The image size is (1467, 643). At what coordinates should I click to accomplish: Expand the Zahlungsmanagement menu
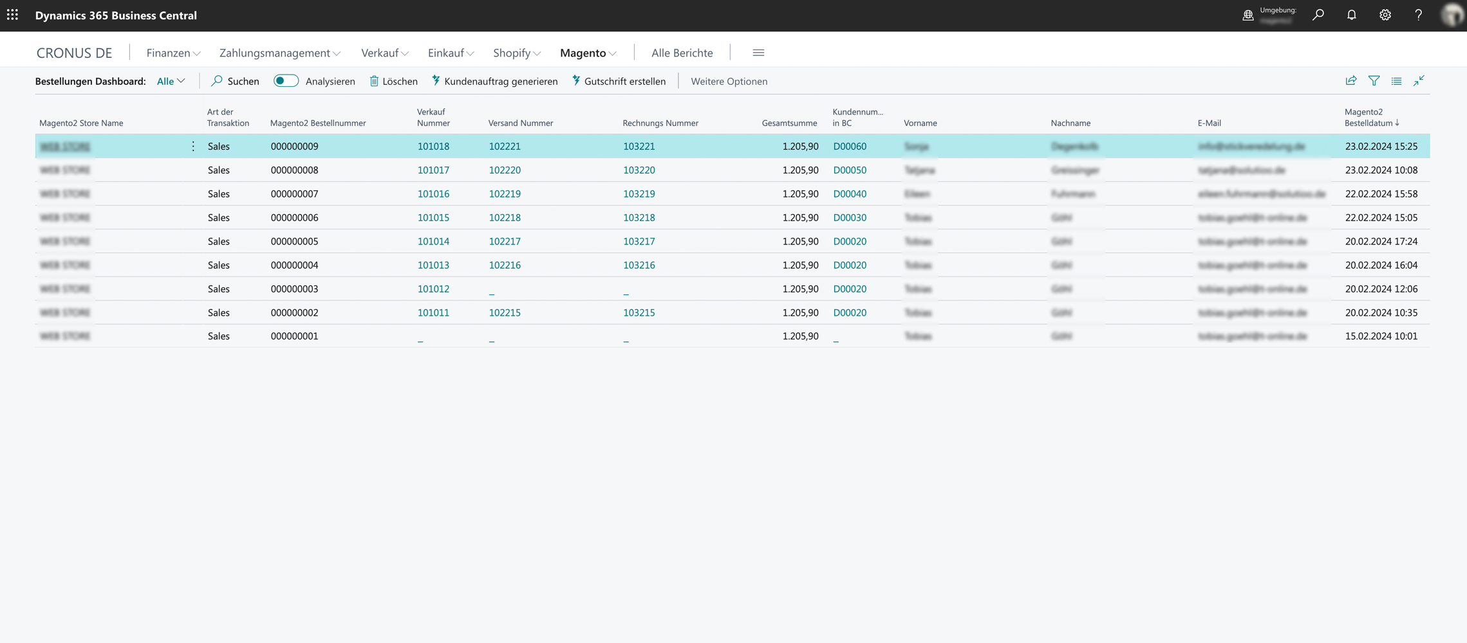point(280,53)
